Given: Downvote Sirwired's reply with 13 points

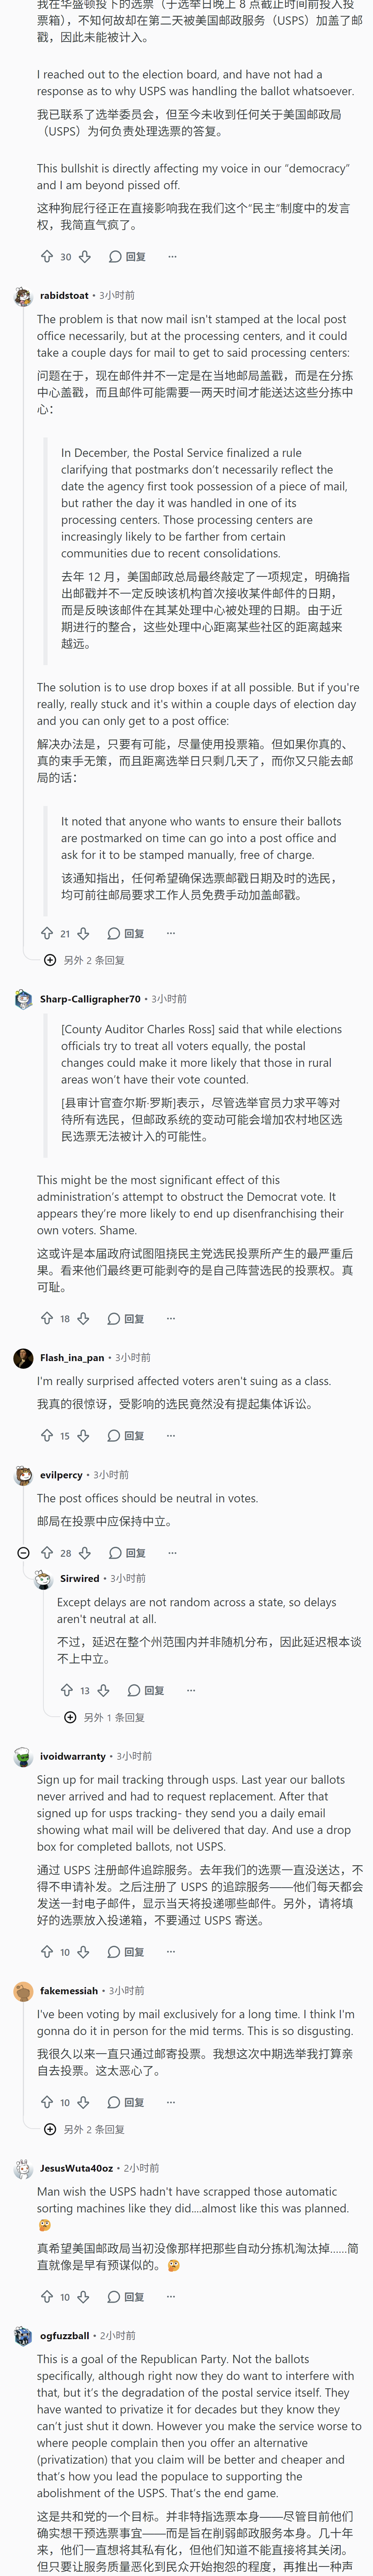Looking at the screenshot, I should coord(104,1690).
